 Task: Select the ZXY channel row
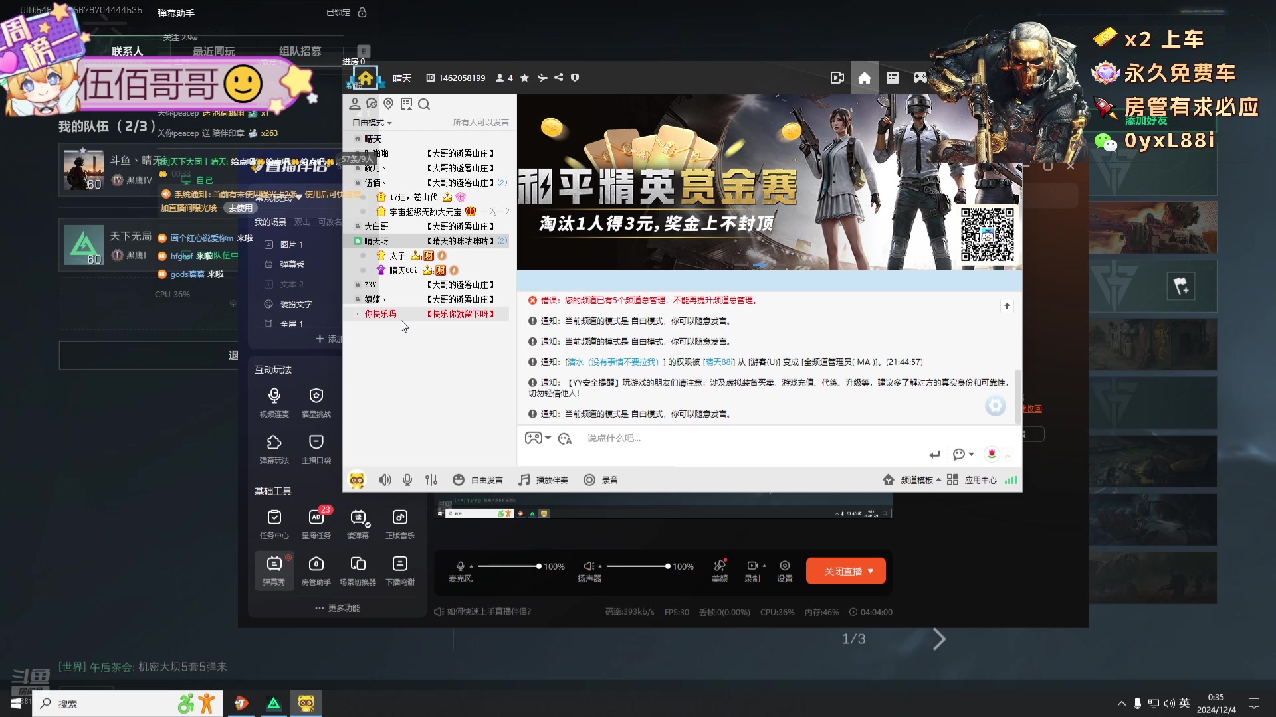pos(426,285)
